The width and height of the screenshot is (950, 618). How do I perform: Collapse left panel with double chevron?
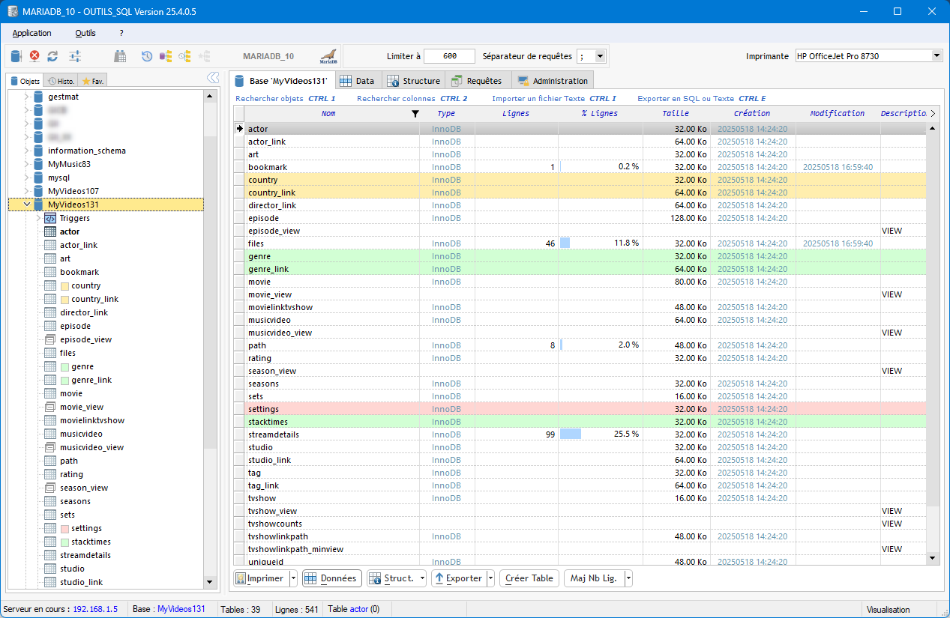[213, 78]
